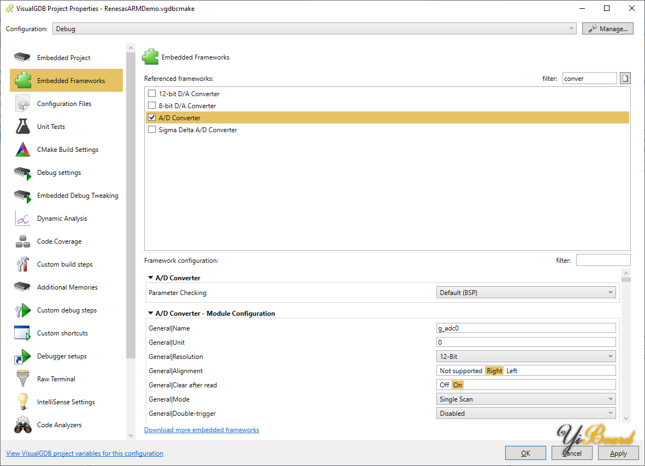Click the Custom build steps tools icon
Screen dimensions: 645x466
pyautogui.click(x=22, y=264)
